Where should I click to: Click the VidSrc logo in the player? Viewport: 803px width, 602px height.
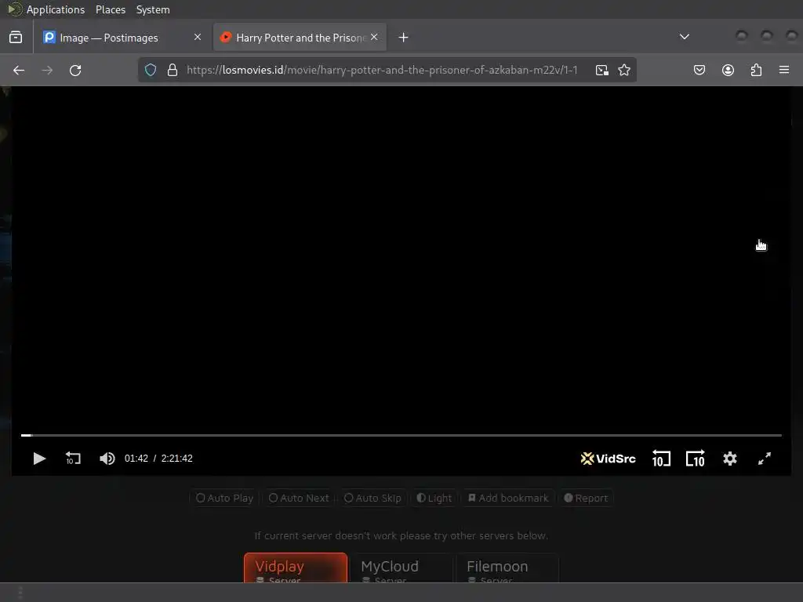click(x=608, y=459)
